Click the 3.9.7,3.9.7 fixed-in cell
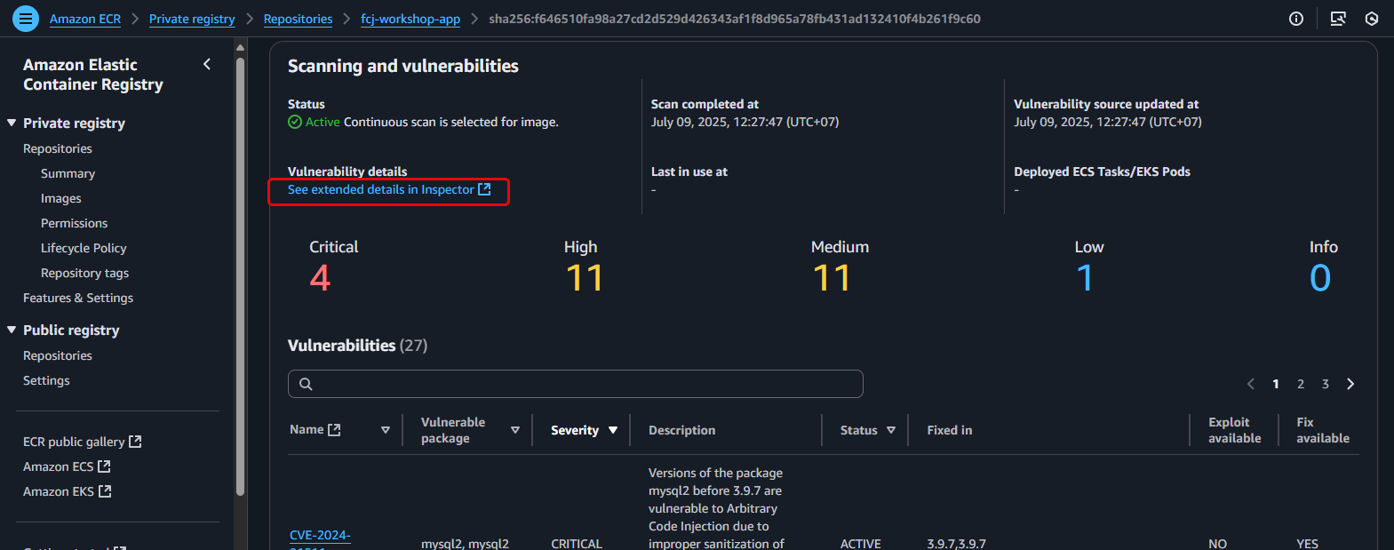Screen dimensions: 1394x550 pyautogui.click(x=956, y=544)
